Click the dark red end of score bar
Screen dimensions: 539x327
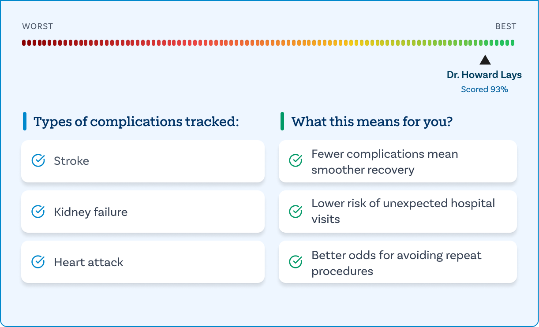point(24,43)
